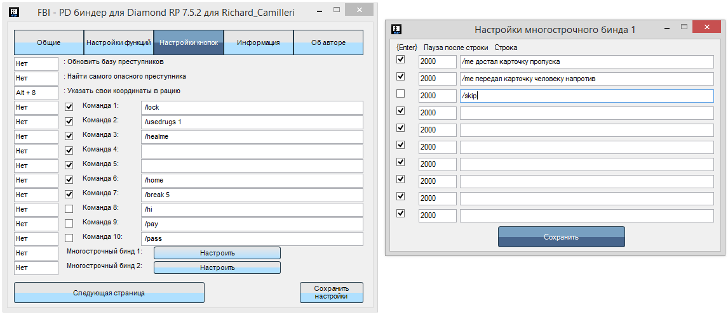
Task: Enable Enter checkbox for the /skip row
Action: click(x=400, y=94)
